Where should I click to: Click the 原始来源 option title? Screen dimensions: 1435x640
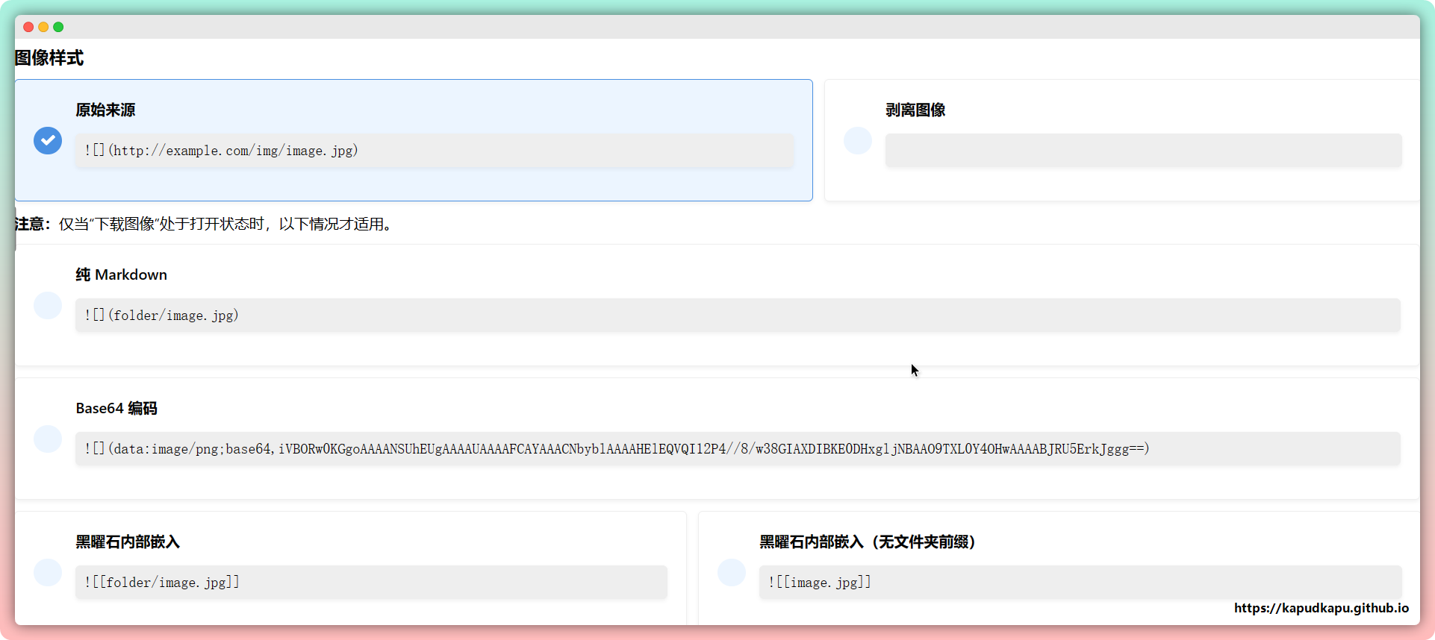[x=105, y=110]
